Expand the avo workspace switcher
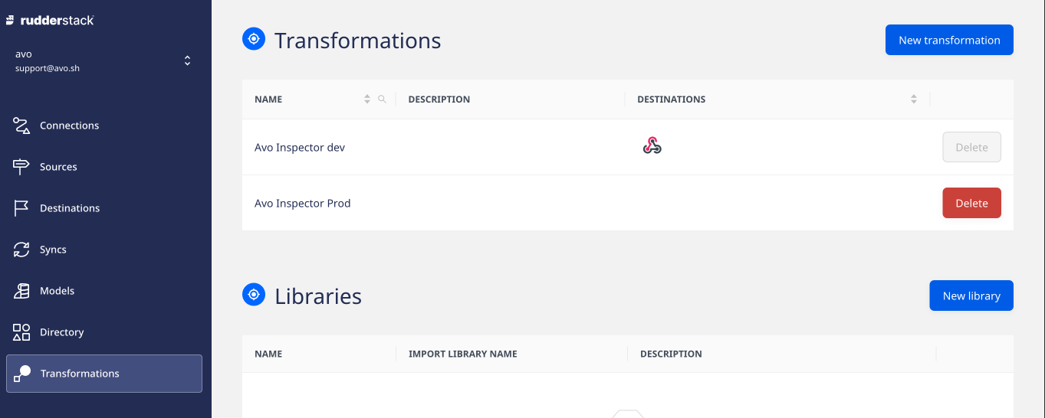 point(187,60)
